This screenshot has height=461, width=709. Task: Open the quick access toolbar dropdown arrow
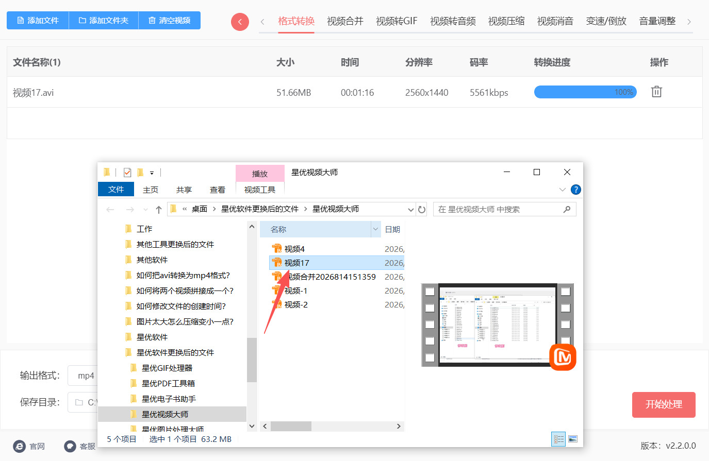click(x=152, y=173)
